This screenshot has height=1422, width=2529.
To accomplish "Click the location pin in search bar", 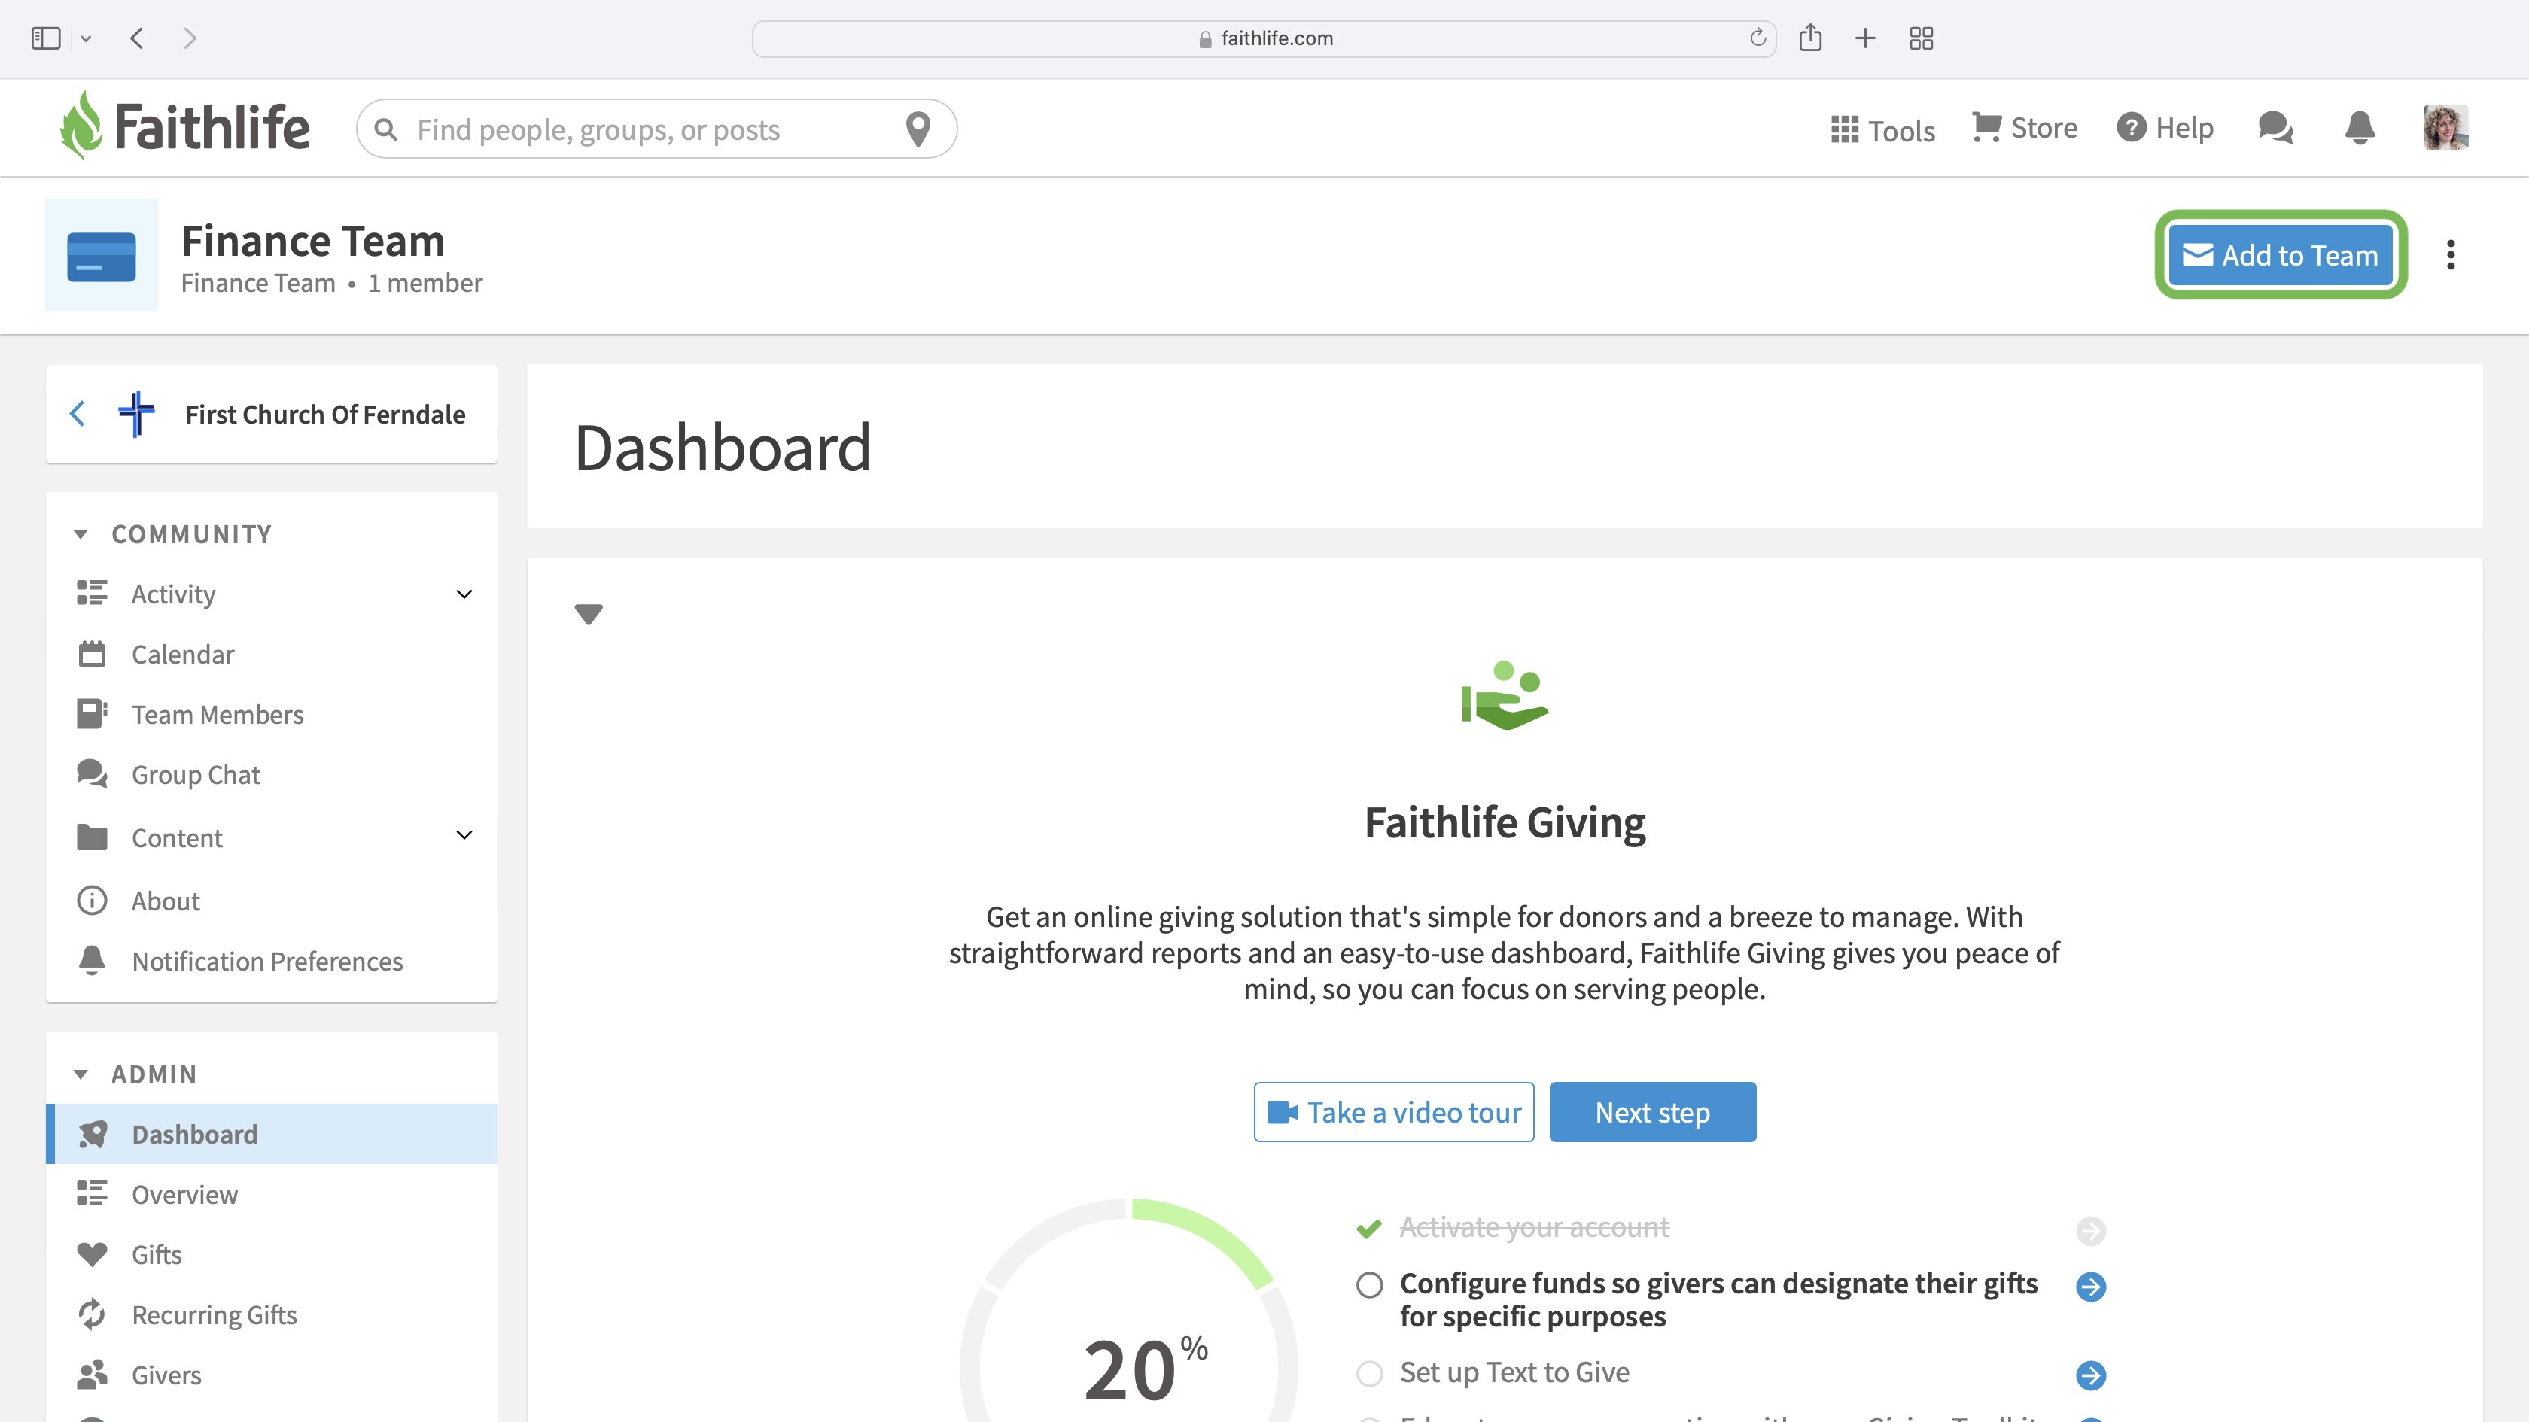I will point(918,129).
